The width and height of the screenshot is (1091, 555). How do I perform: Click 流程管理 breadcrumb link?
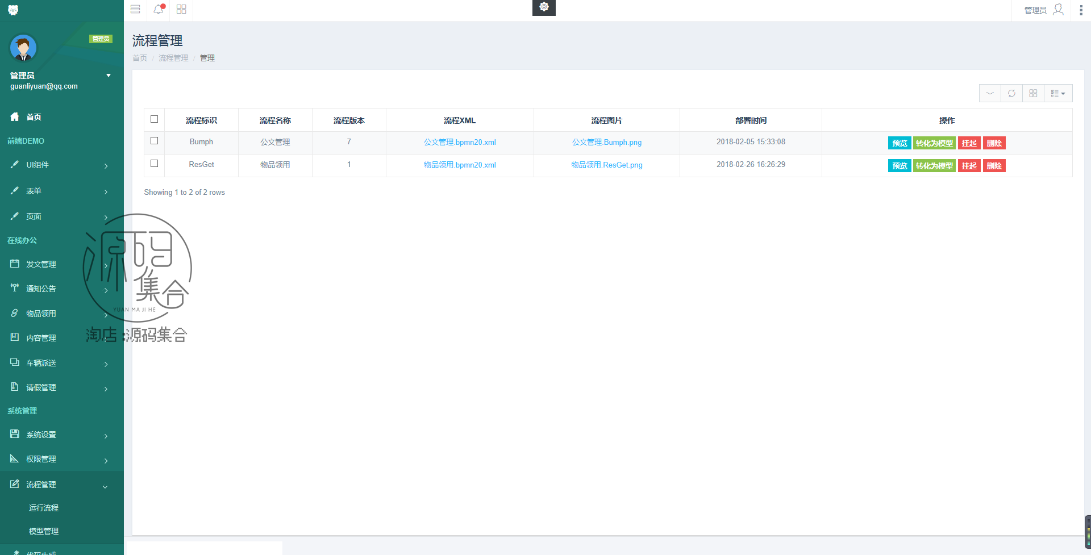pos(173,58)
